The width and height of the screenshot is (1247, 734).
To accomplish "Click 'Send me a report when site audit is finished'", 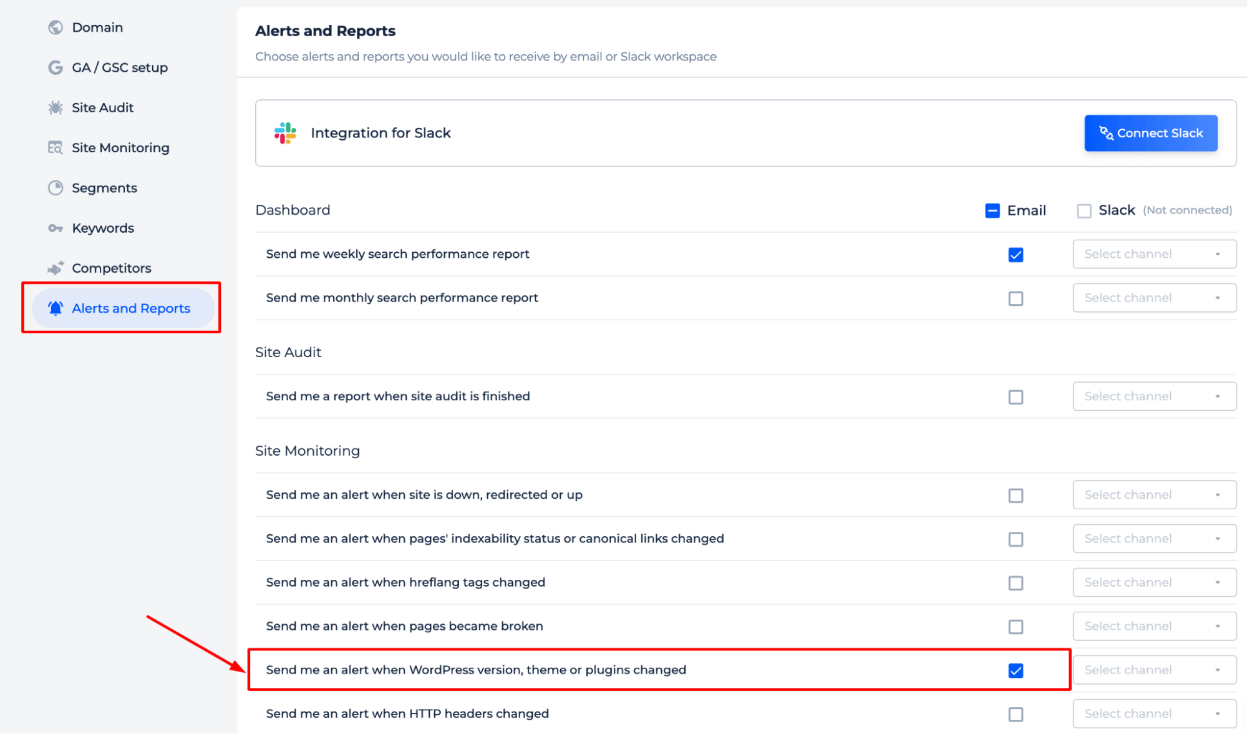I will pos(398,396).
